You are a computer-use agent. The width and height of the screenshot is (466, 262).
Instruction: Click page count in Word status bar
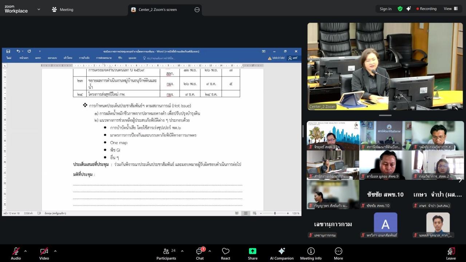(x=11, y=213)
